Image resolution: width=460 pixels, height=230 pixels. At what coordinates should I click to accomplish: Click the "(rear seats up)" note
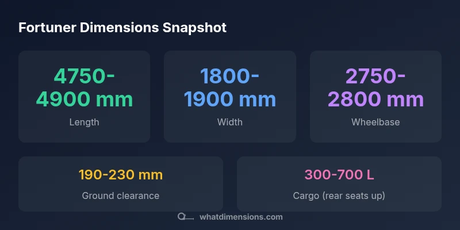click(353, 195)
